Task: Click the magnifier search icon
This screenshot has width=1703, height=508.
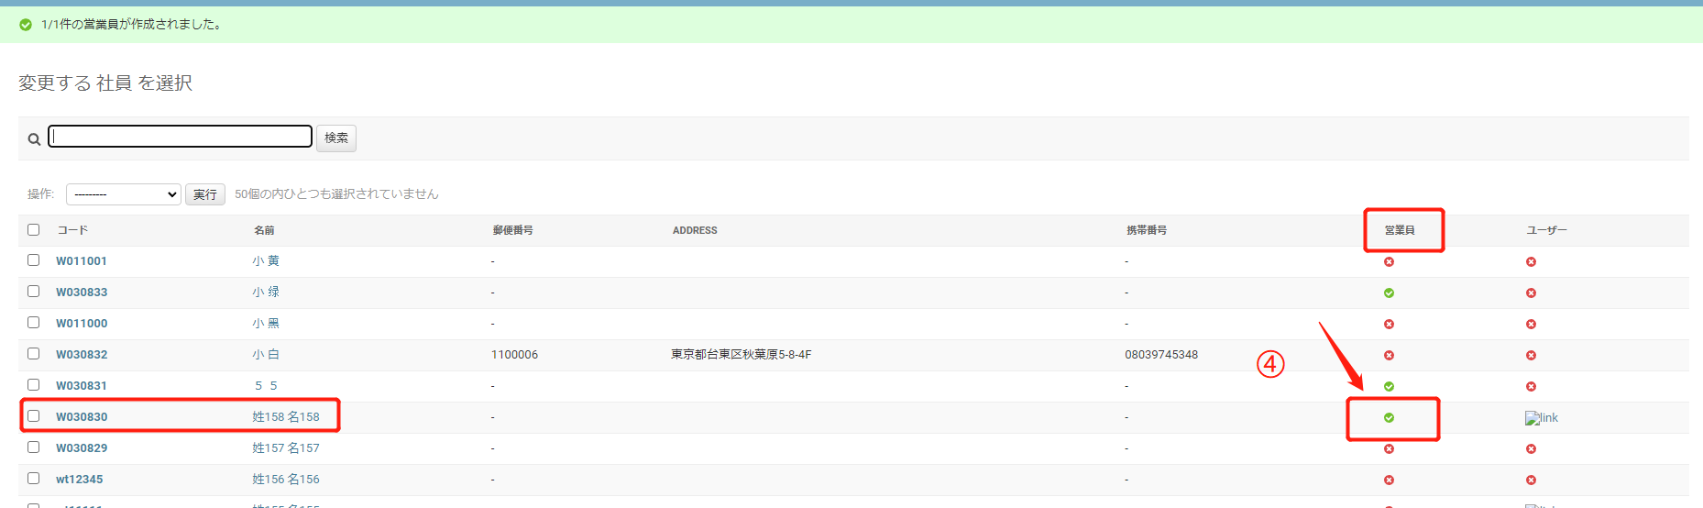Action: tap(34, 139)
